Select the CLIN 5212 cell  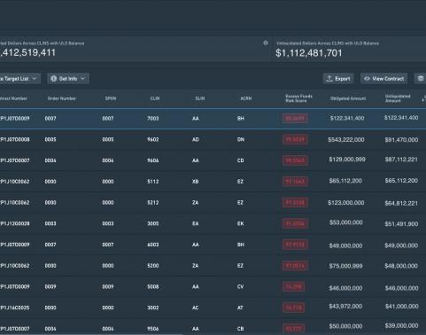(153, 203)
